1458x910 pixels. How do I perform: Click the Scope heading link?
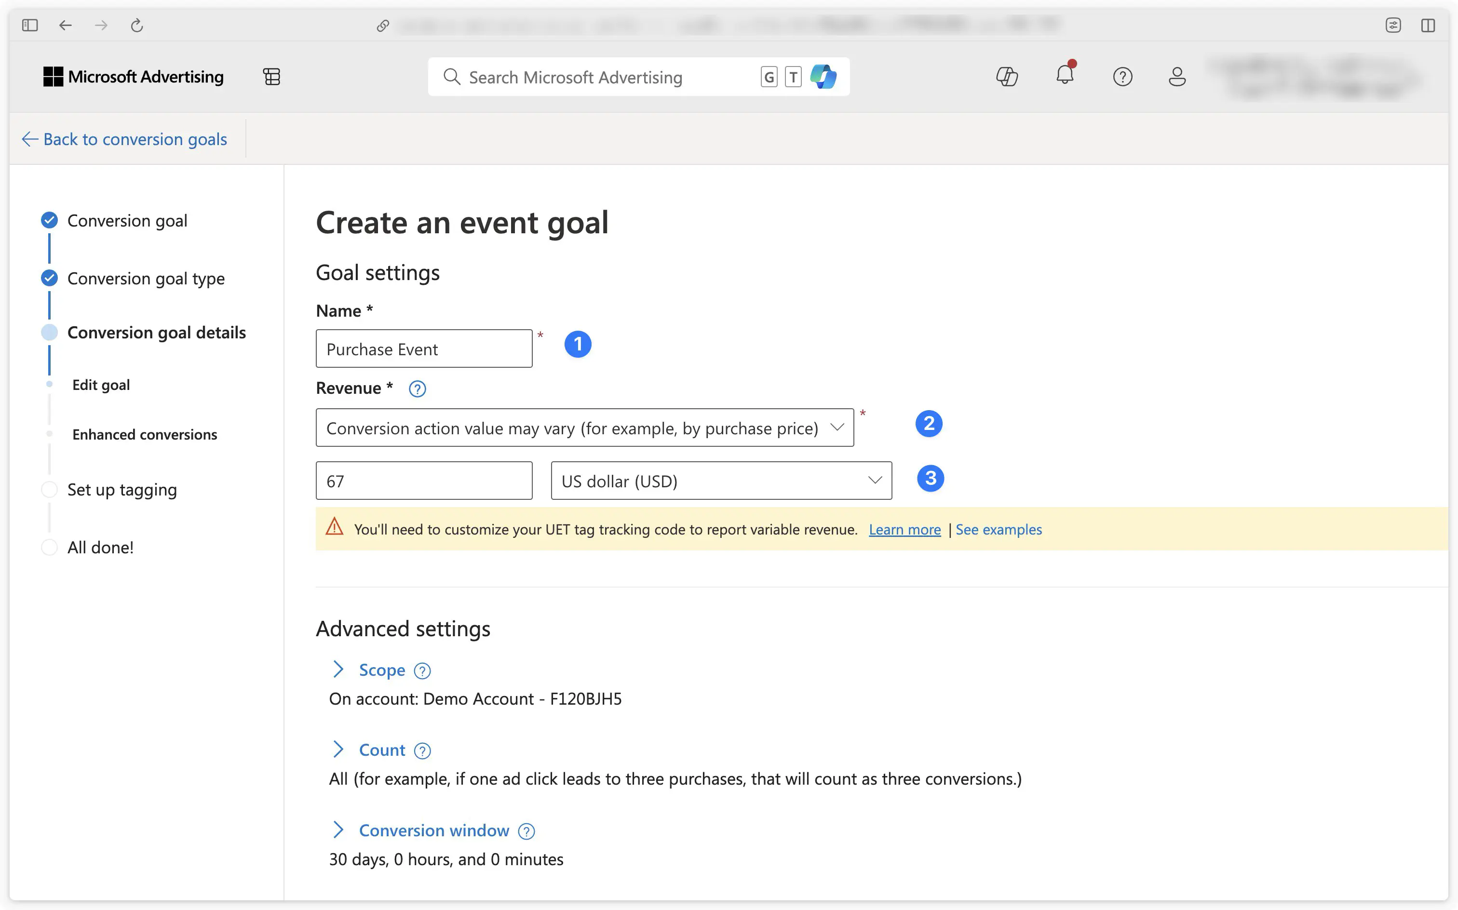(382, 670)
